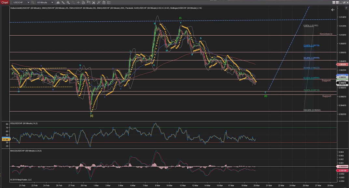Click the red -0.00109 MACD value marker
Viewport: 349px width, 188px height.
(x=342, y=170)
